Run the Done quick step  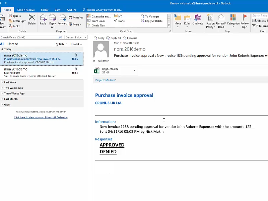pyautogui.click(x=119, y=21)
